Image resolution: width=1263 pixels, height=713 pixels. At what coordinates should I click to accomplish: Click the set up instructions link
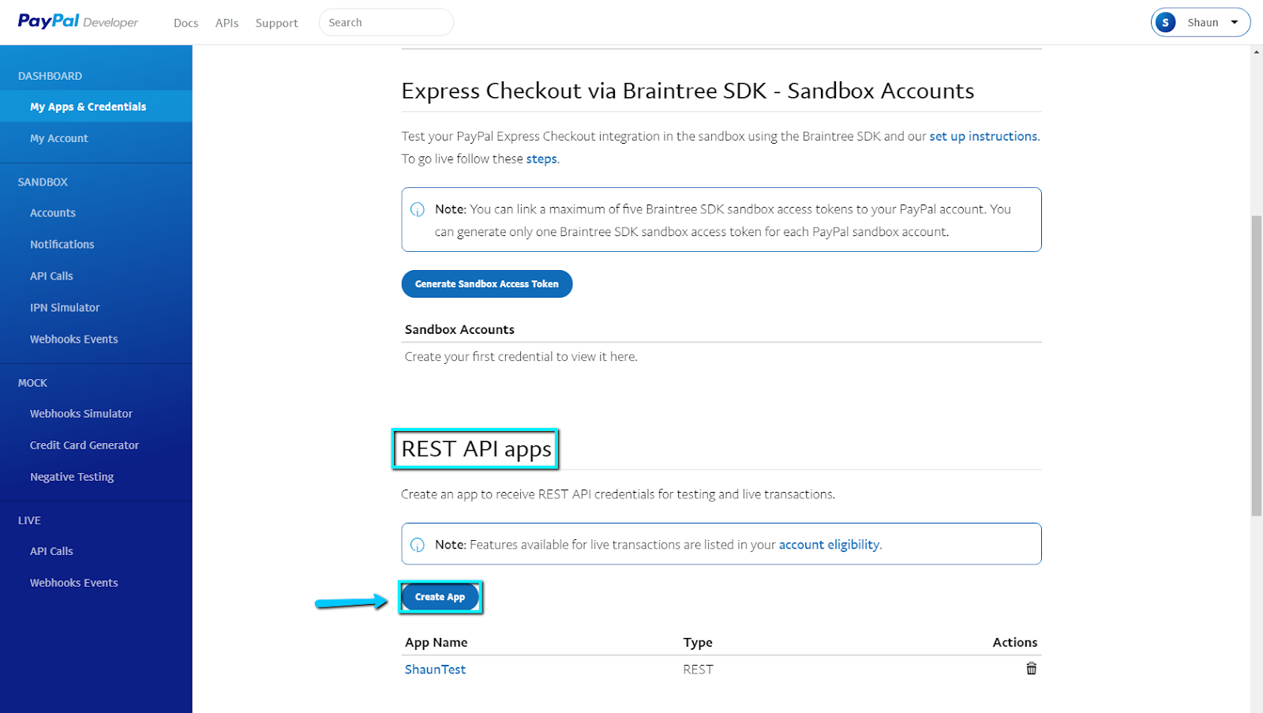click(983, 136)
